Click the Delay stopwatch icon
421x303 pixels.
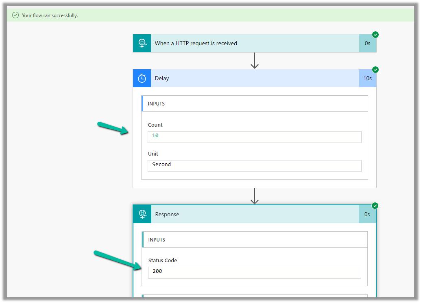click(142, 78)
